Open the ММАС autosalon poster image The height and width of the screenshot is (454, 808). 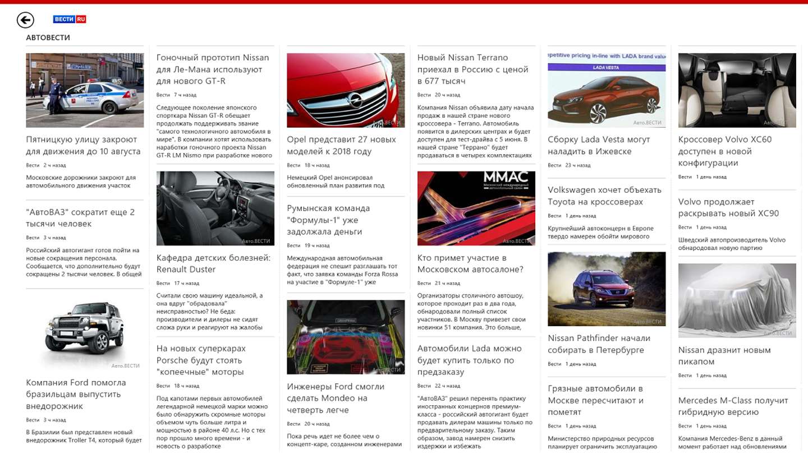tap(476, 209)
